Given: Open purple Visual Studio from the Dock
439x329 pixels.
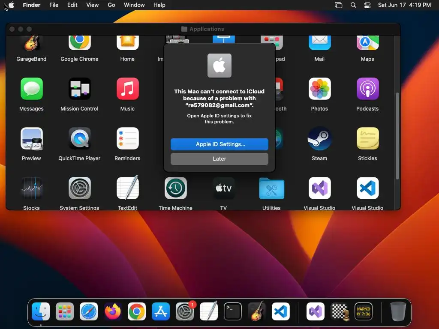Looking at the screenshot, I should coord(316,311).
